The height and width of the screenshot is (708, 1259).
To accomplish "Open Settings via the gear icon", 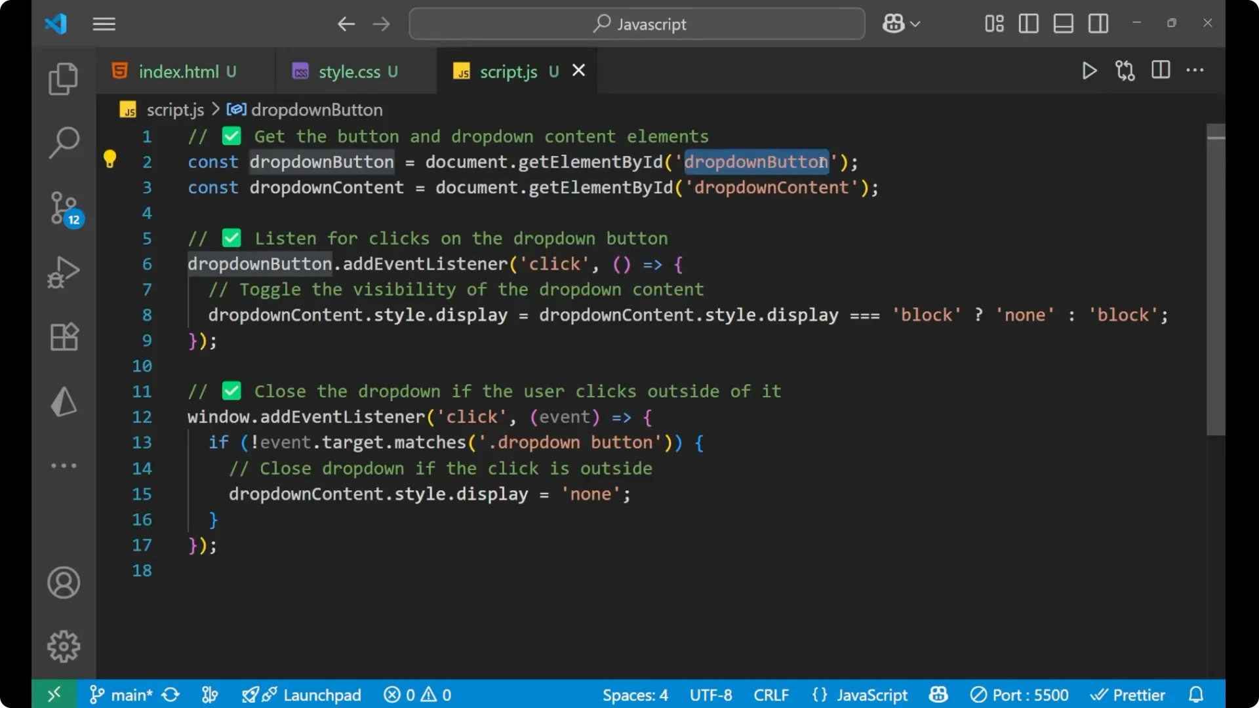I will (63, 646).
